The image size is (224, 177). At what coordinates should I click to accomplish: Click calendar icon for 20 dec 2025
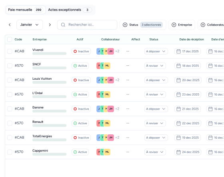178,80
